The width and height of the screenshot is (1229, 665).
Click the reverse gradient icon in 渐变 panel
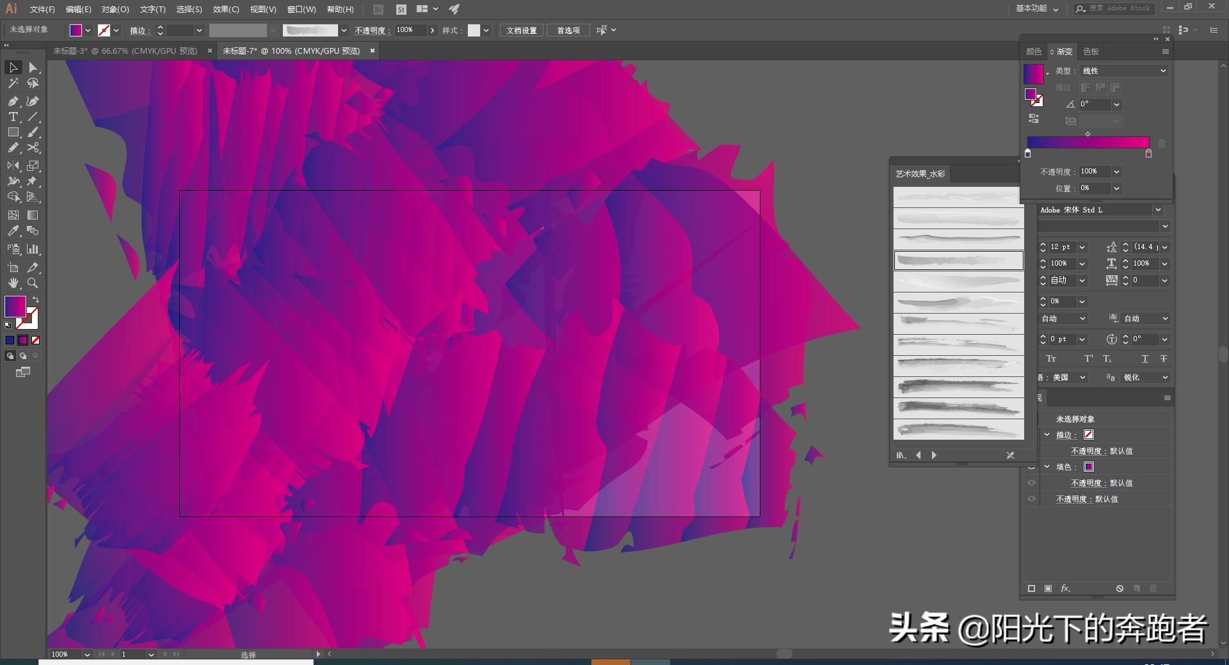point(1034,118)
